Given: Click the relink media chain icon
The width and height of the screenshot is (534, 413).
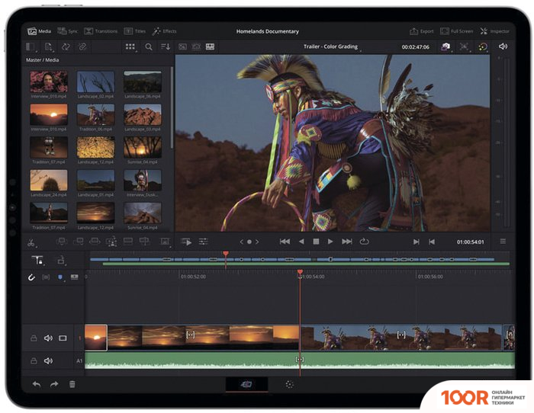Looking at the screenshot, I should [x=82, y=46].
